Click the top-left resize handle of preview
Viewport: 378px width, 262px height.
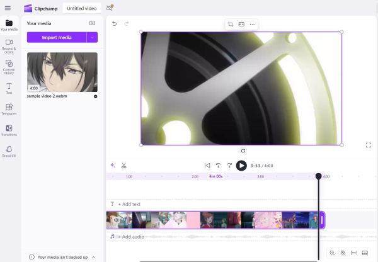[x=141, y=32]
